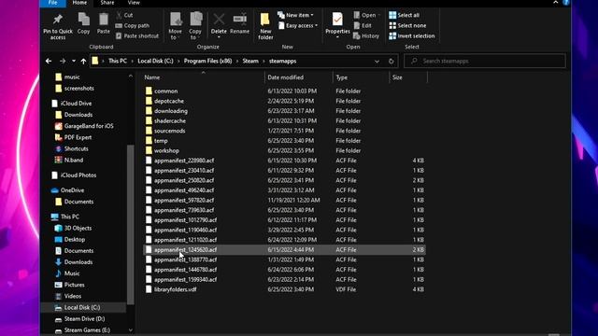The width and height of the screenshot is (598, 336).
Task: Switch to the View ribbon tab
Action: tap(134, 3)
